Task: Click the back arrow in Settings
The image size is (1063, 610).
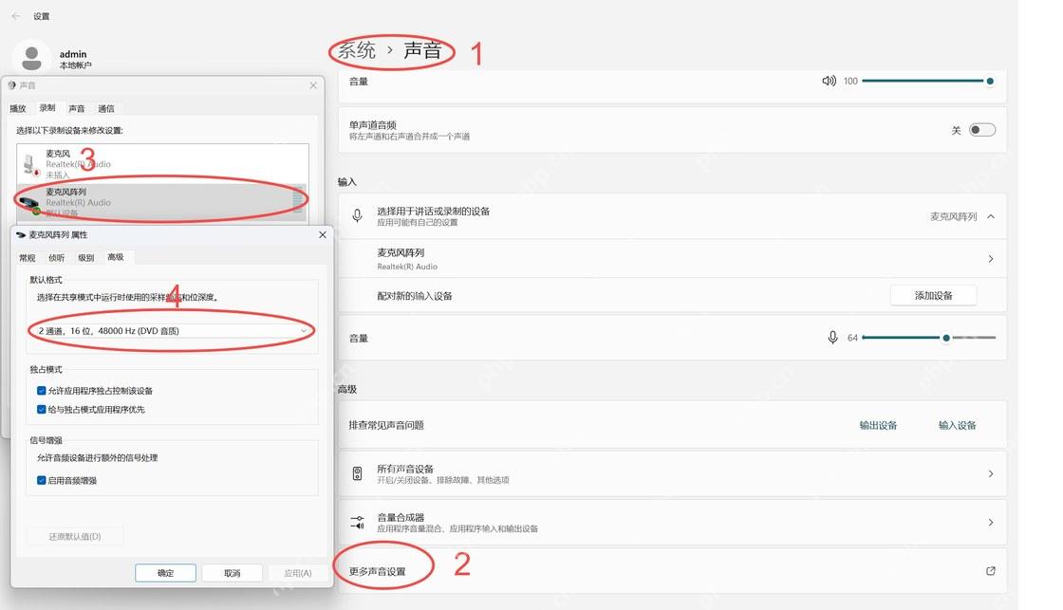Action: point(15,15)
